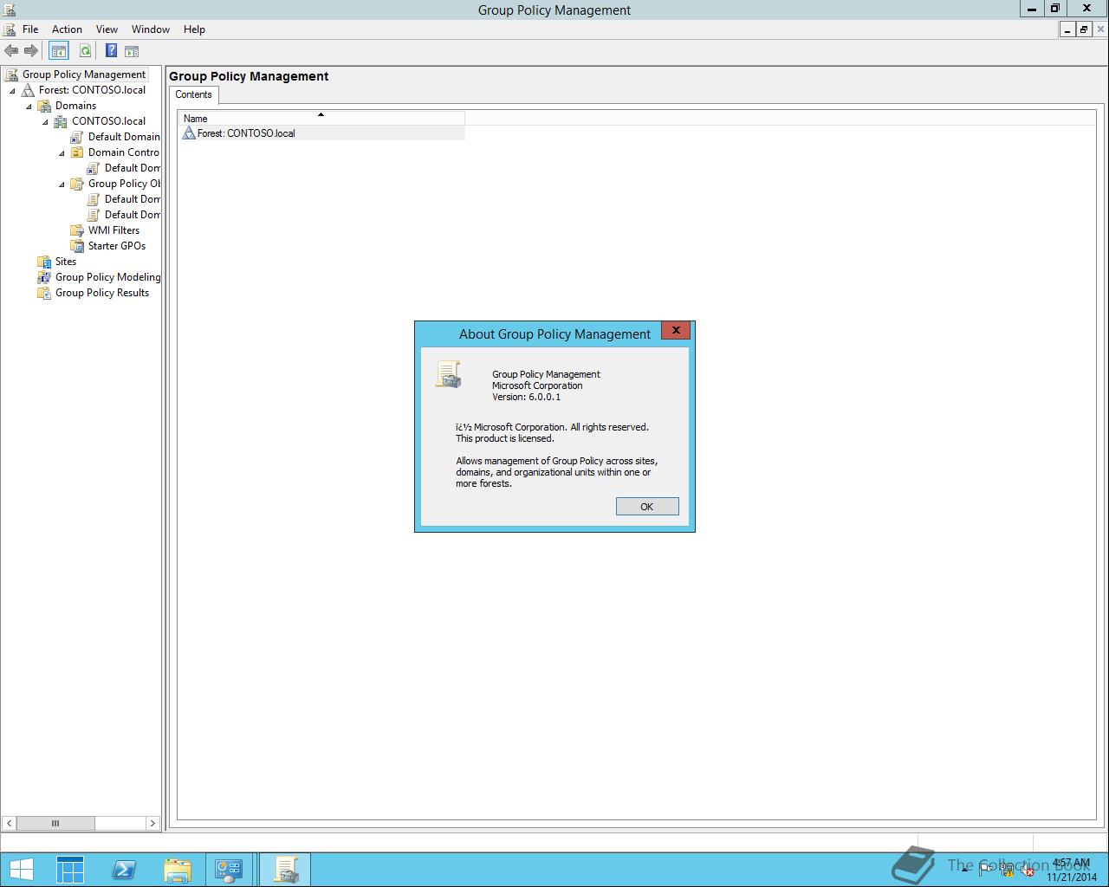Toggle the Show/Hide Console Tree toolbar icon
Viewport: 1109px width, 887px height.
click(x=58, y=51)
